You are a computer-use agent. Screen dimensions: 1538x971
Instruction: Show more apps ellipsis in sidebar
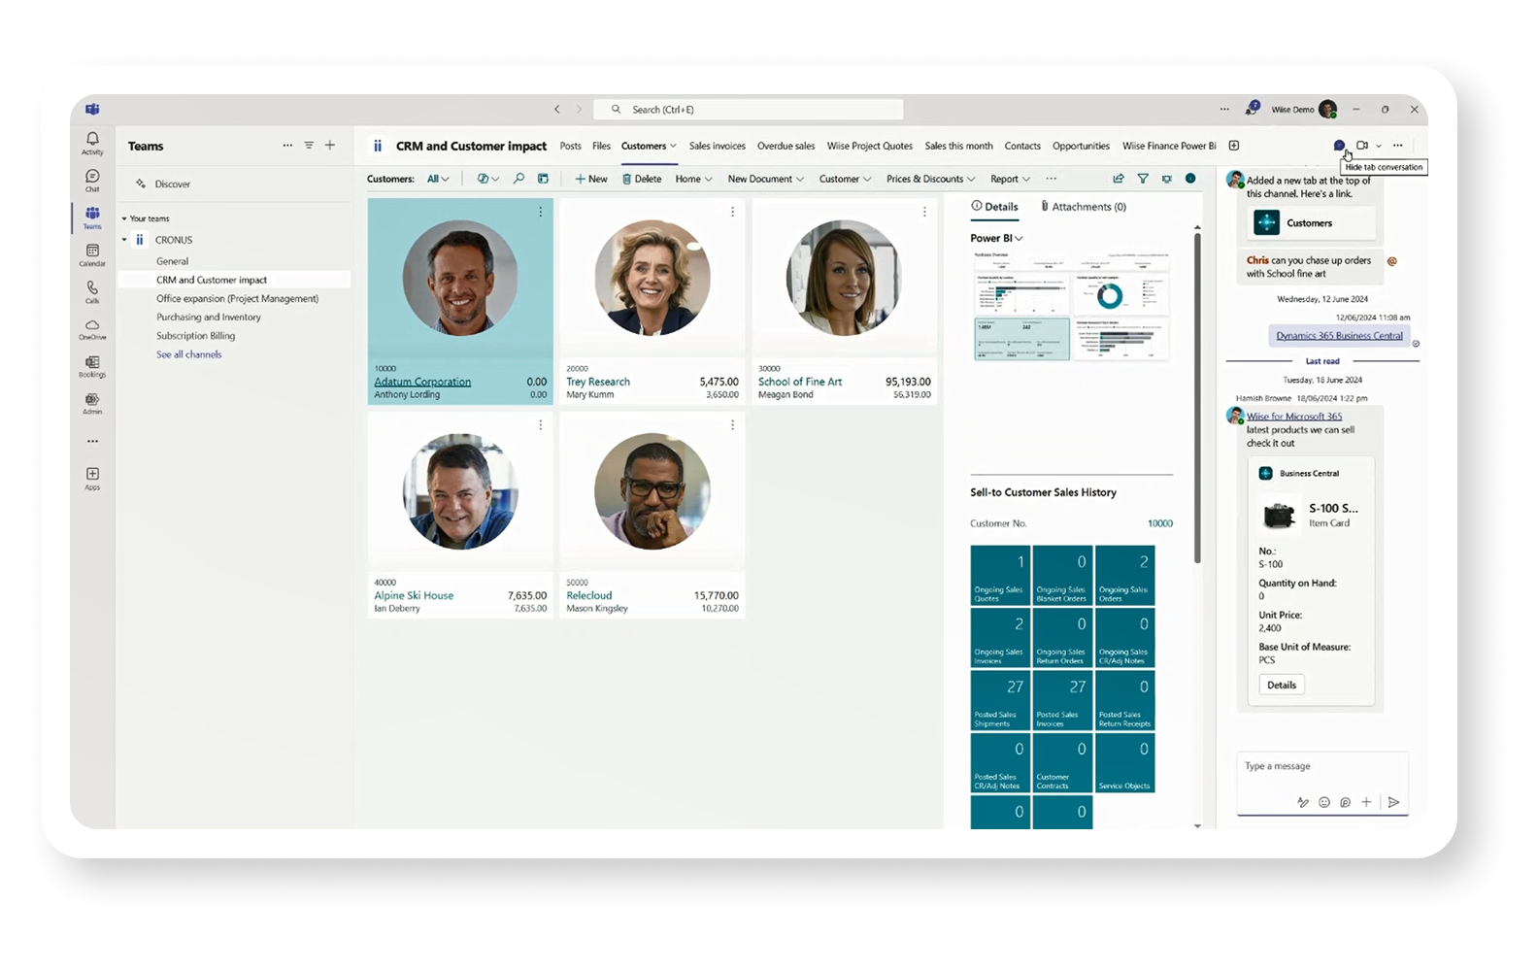pos(92,441)
